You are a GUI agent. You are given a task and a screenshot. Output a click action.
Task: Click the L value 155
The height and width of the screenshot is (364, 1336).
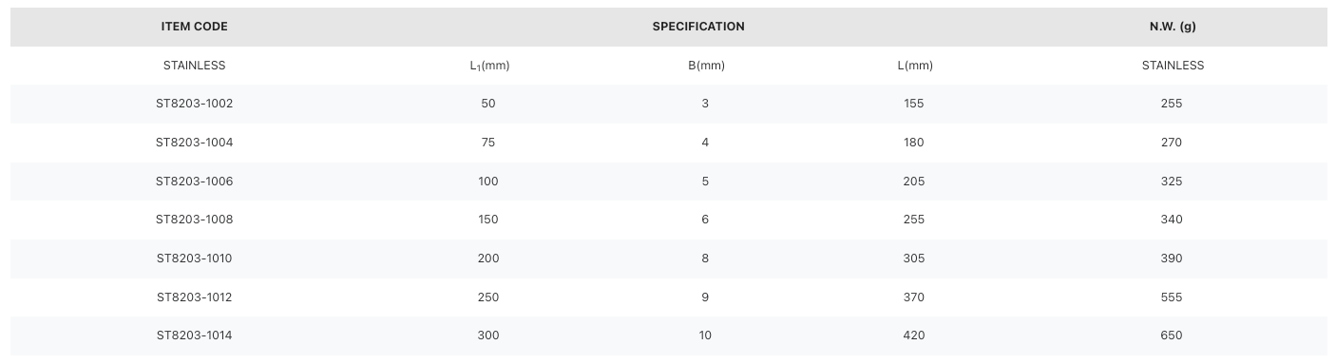[914, 104]
